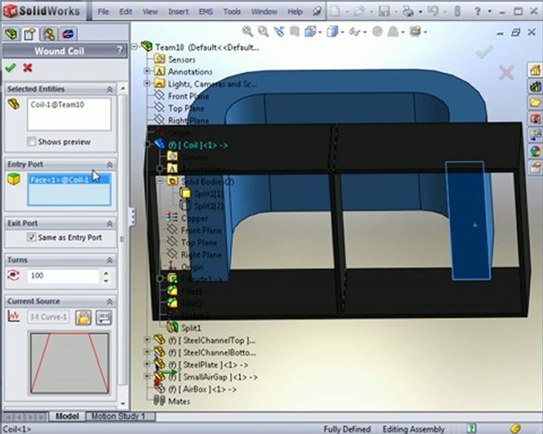This screenshot has height=434, width=543.
Task: Open the File Explorer folder task pane icon
Action: coord(535,102)
